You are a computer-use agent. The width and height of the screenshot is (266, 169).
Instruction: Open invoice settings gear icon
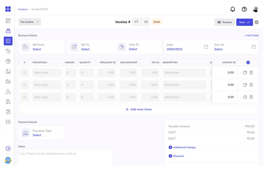pos(256,22)
